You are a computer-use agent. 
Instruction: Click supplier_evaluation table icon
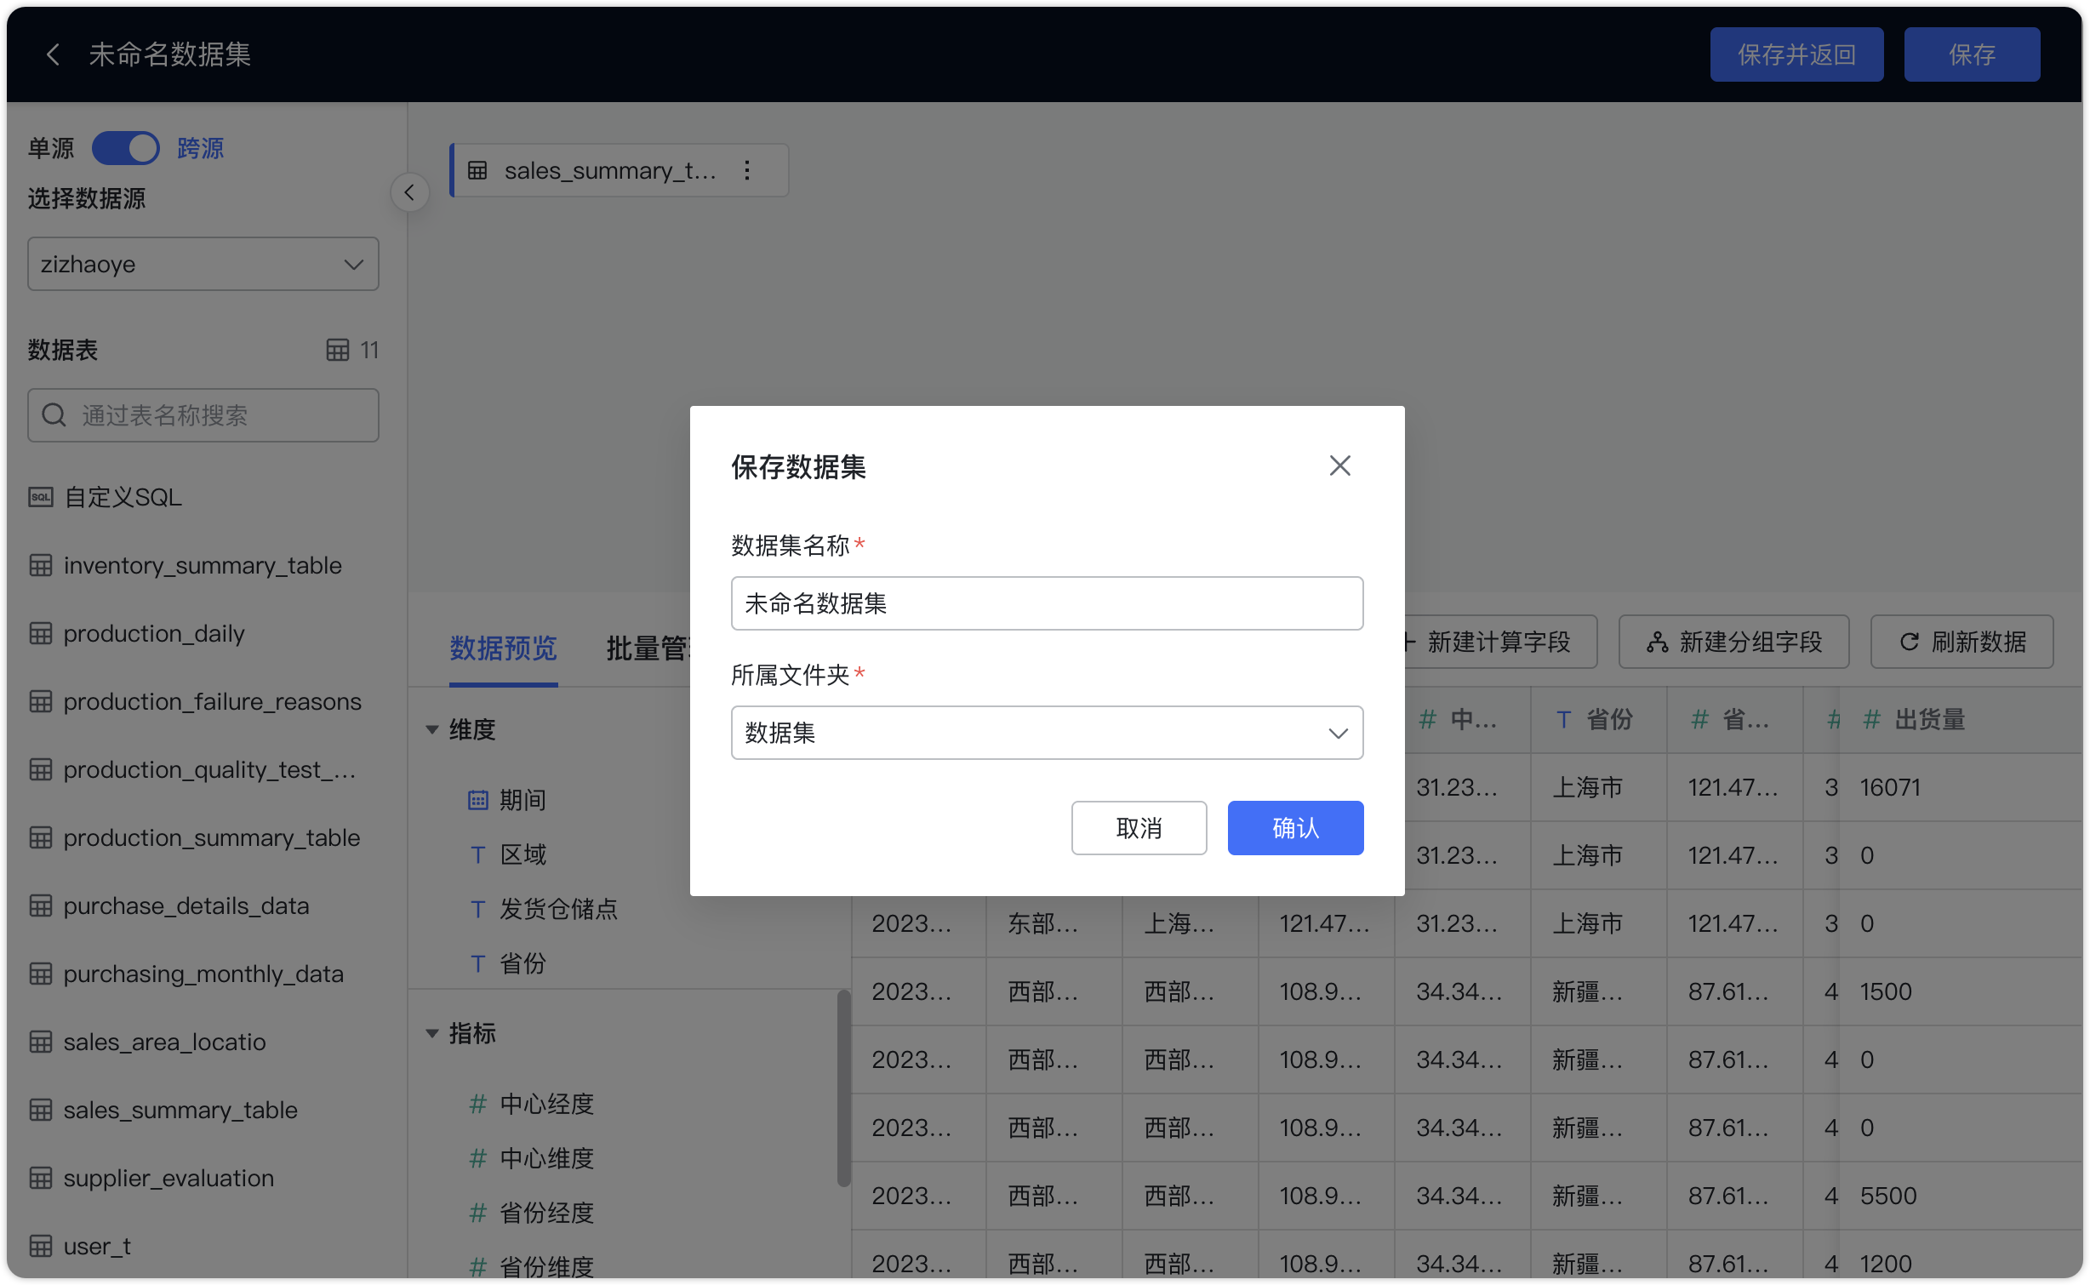(x=41, y=1178)
